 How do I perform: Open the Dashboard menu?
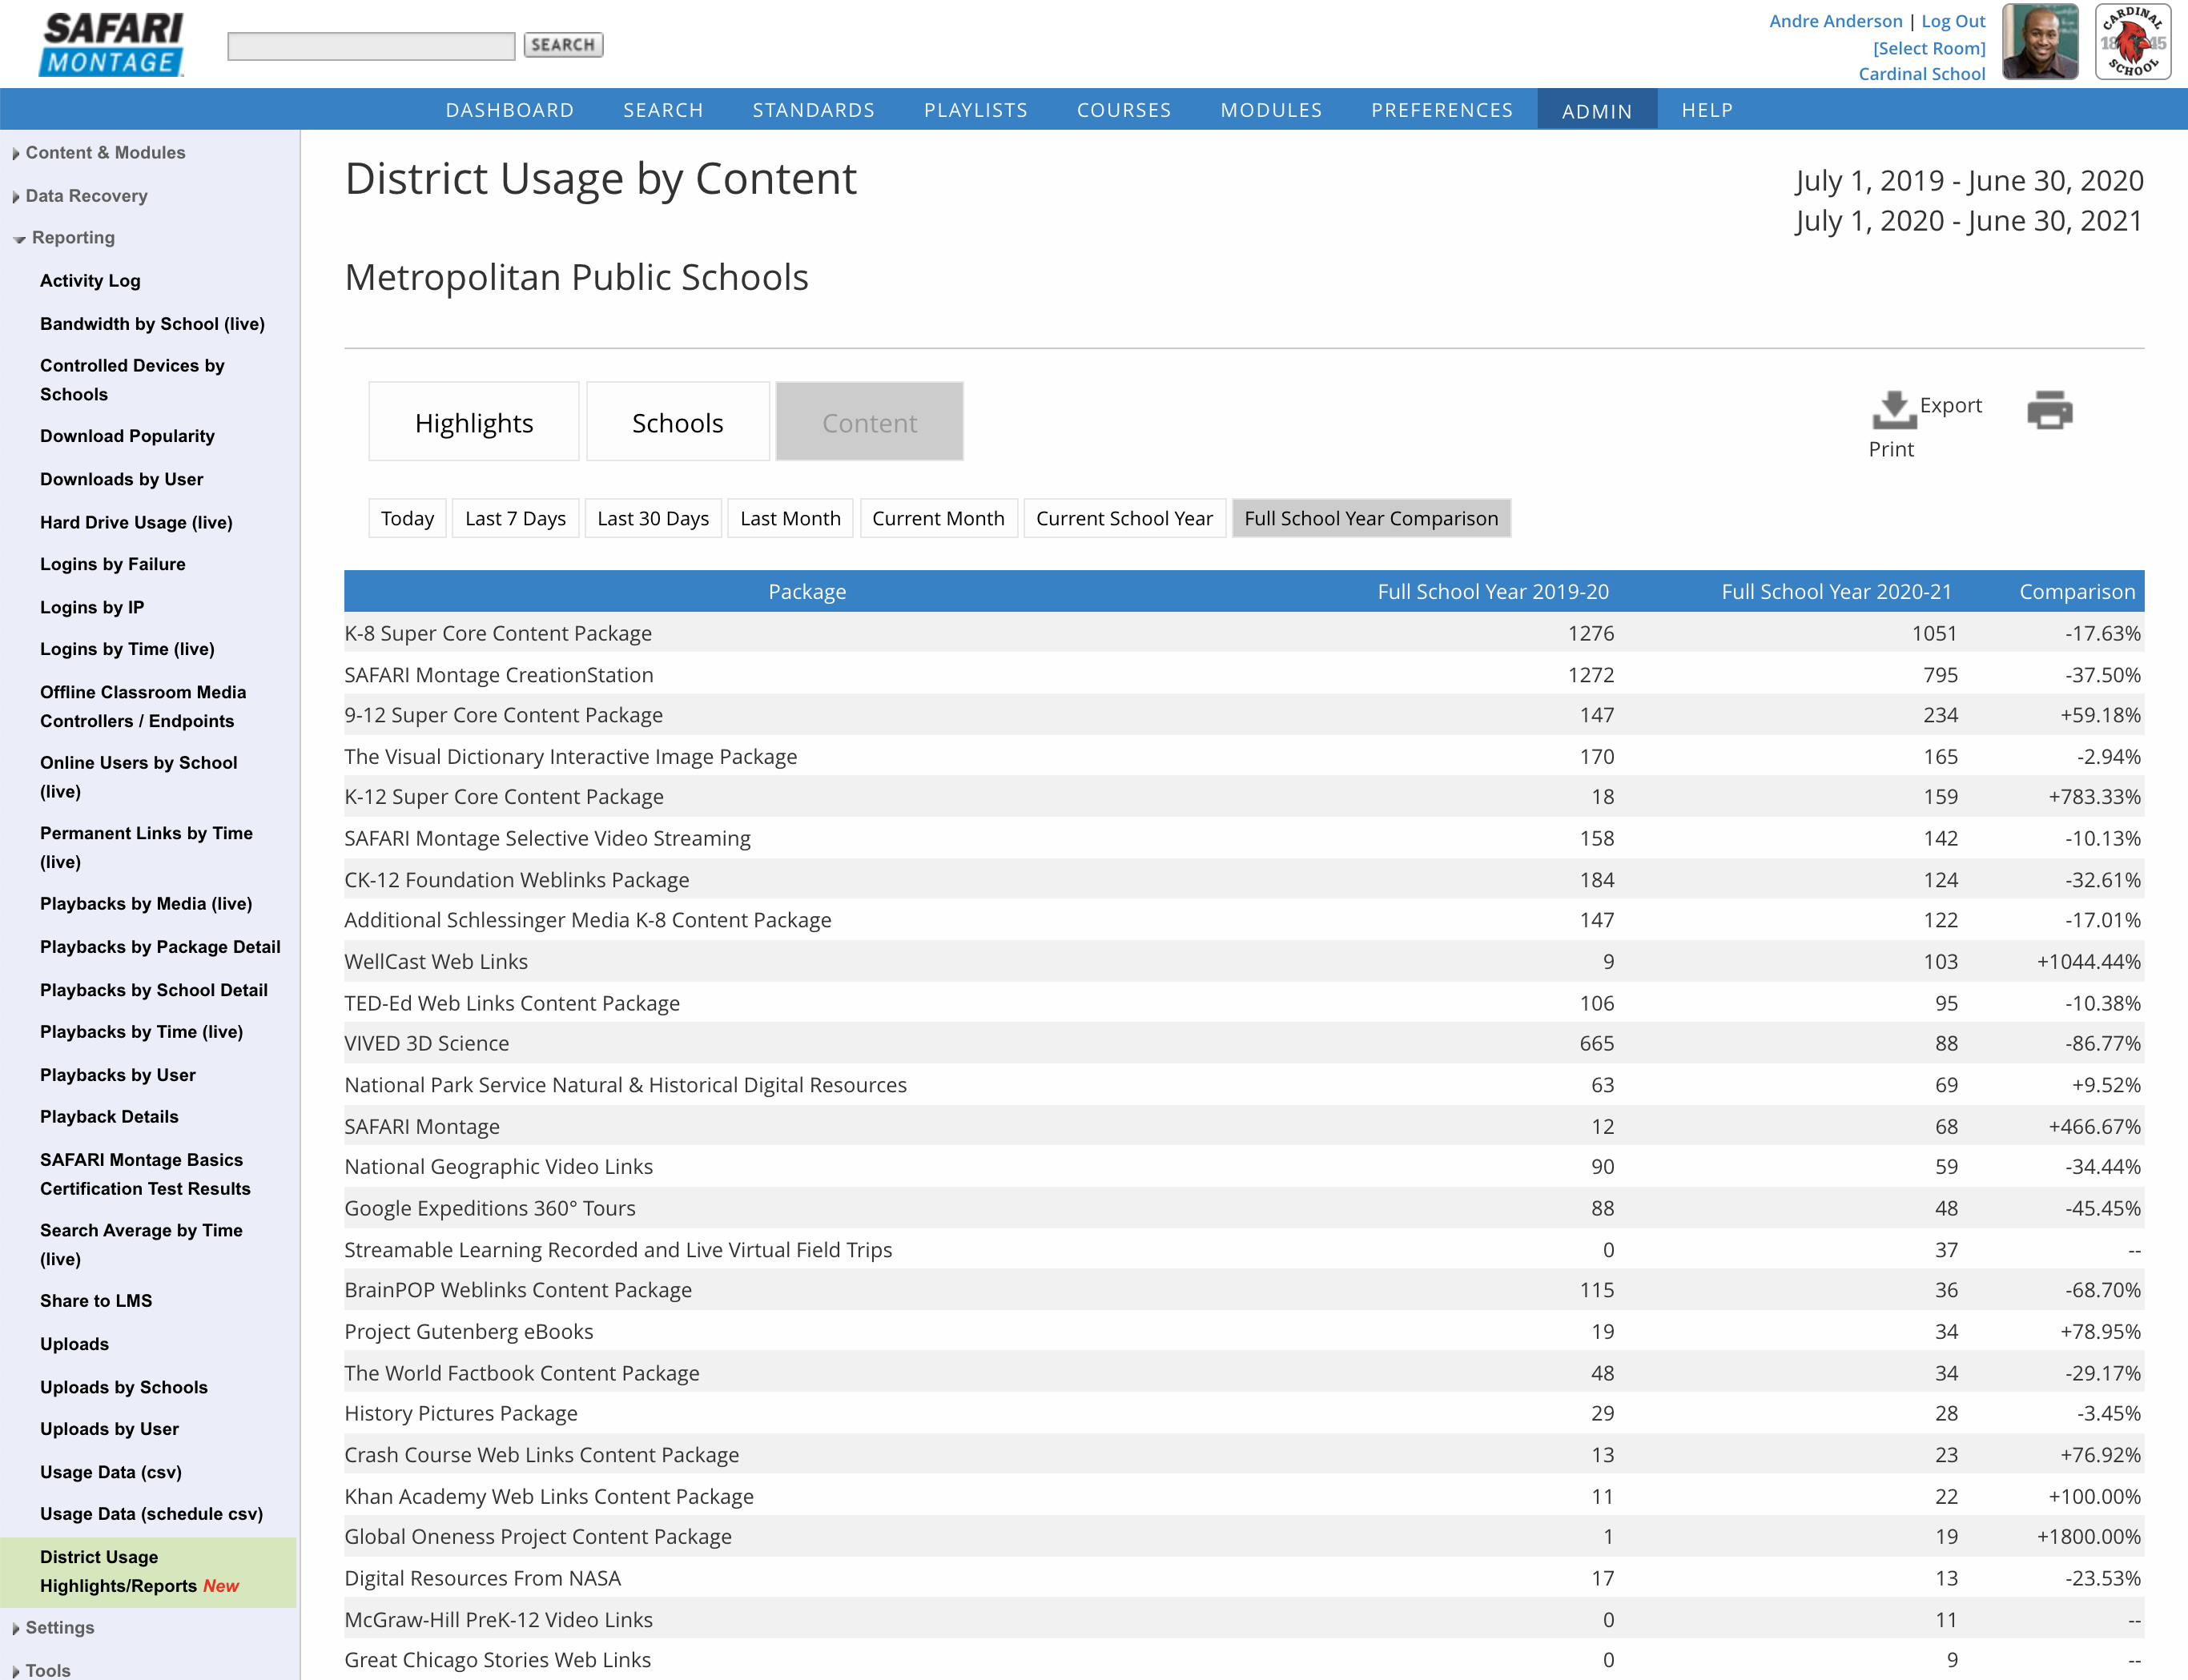click(x=509, y=110)
